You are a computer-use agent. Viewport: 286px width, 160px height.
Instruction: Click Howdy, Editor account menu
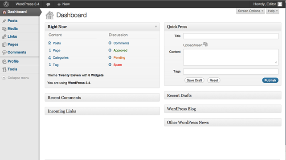pyautogui.click(x=267, y=4)
